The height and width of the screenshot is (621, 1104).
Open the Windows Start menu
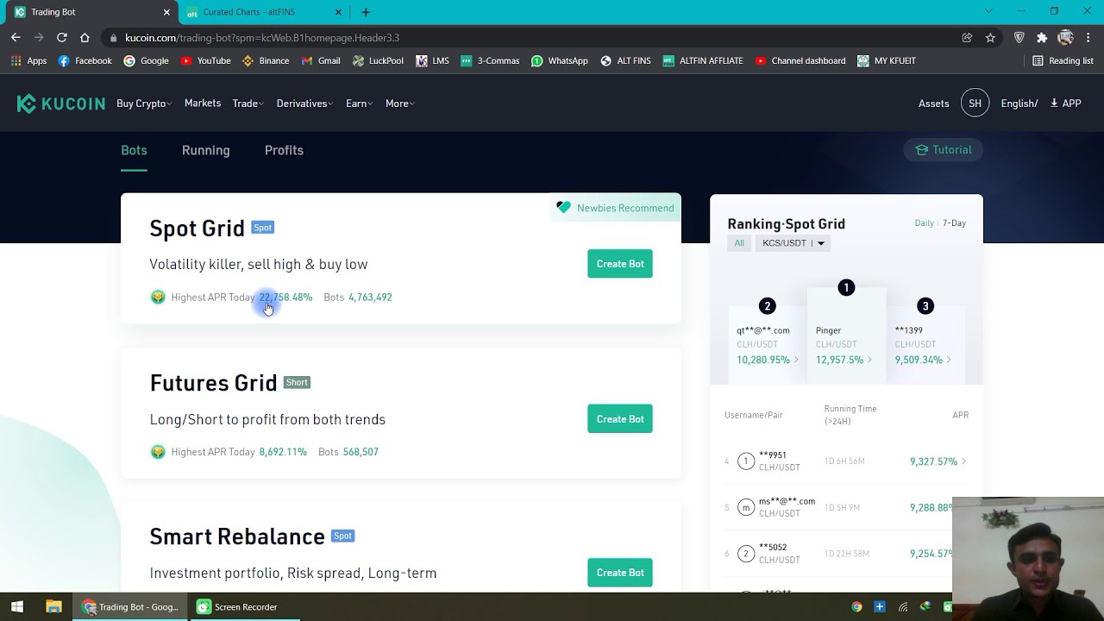[17, 607]
